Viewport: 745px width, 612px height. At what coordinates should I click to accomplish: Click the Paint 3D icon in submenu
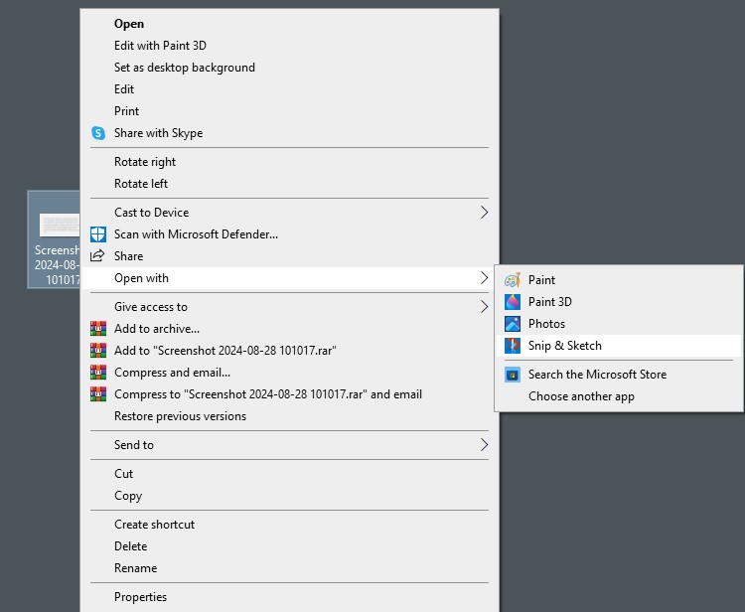coord(513,302)
